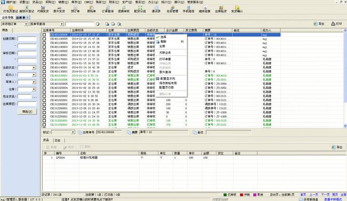Click the 没有新消息 mail status icon
This screenshot has width=347, height=201.
click(301, 199)
